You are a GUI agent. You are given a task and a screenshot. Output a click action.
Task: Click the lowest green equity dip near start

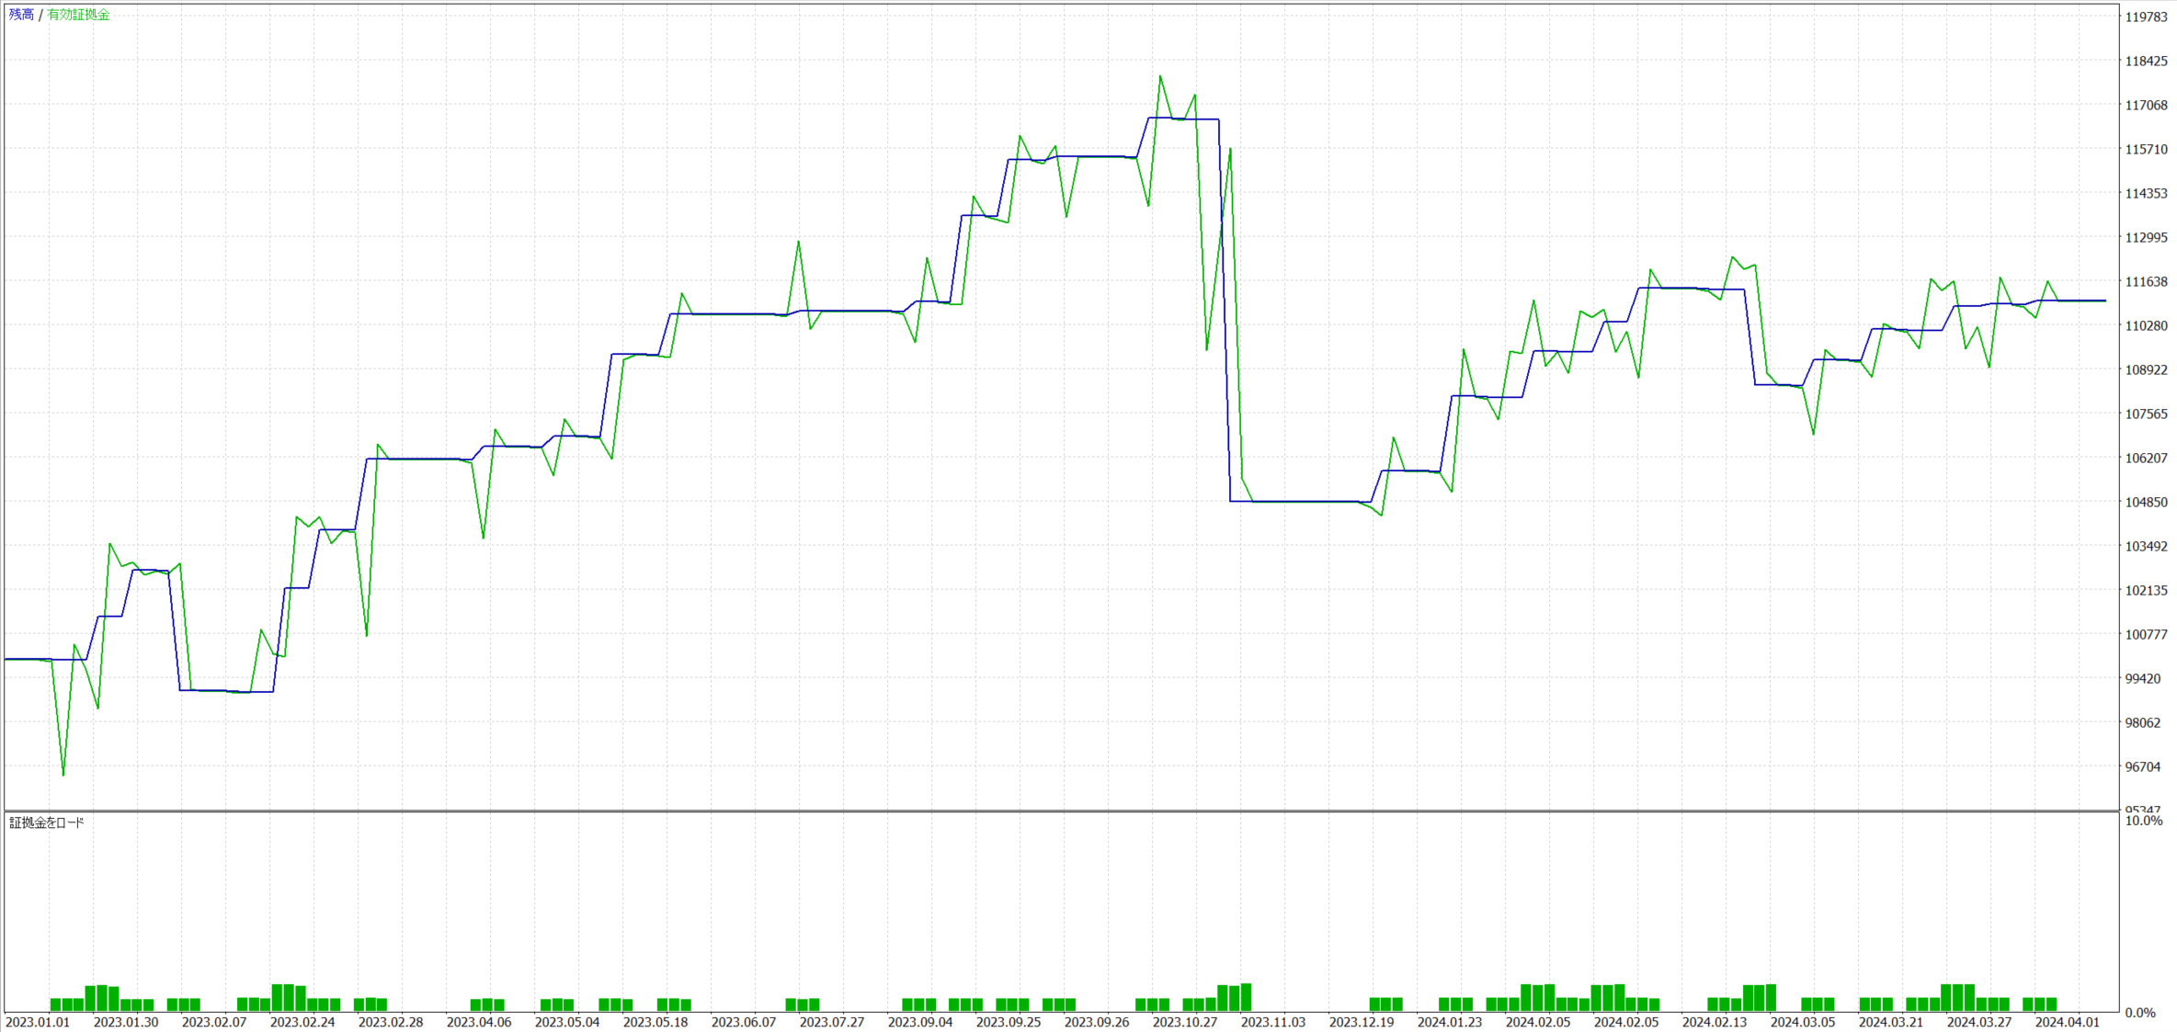point(63,775)
